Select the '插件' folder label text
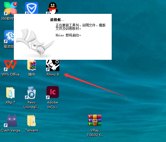The height and width of the screenshot is (142, 166). (32, 74)
